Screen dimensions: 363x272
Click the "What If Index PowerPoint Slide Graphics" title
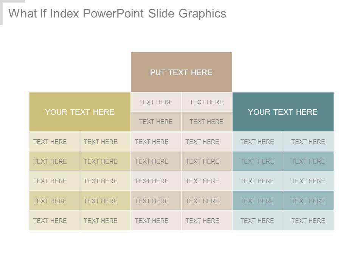tap(117, 14)
